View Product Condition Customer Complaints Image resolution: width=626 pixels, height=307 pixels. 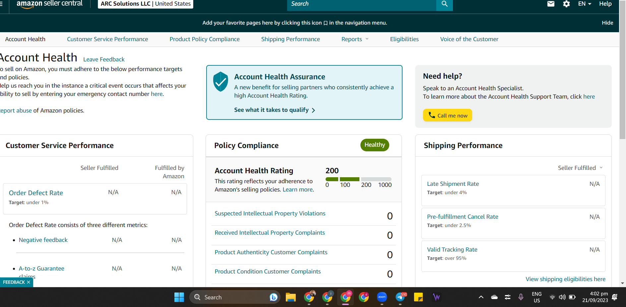point(268,271)
